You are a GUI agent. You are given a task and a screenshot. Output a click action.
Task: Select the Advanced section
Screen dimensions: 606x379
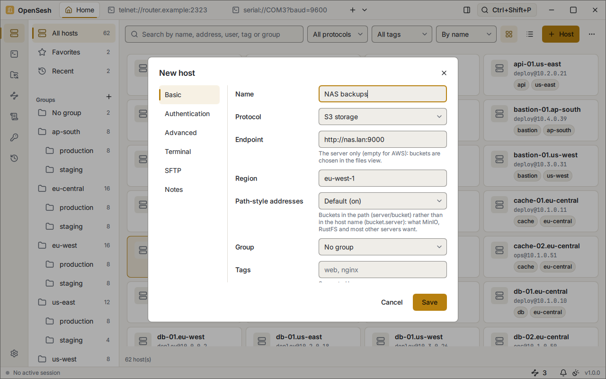[x=189, y=133]
